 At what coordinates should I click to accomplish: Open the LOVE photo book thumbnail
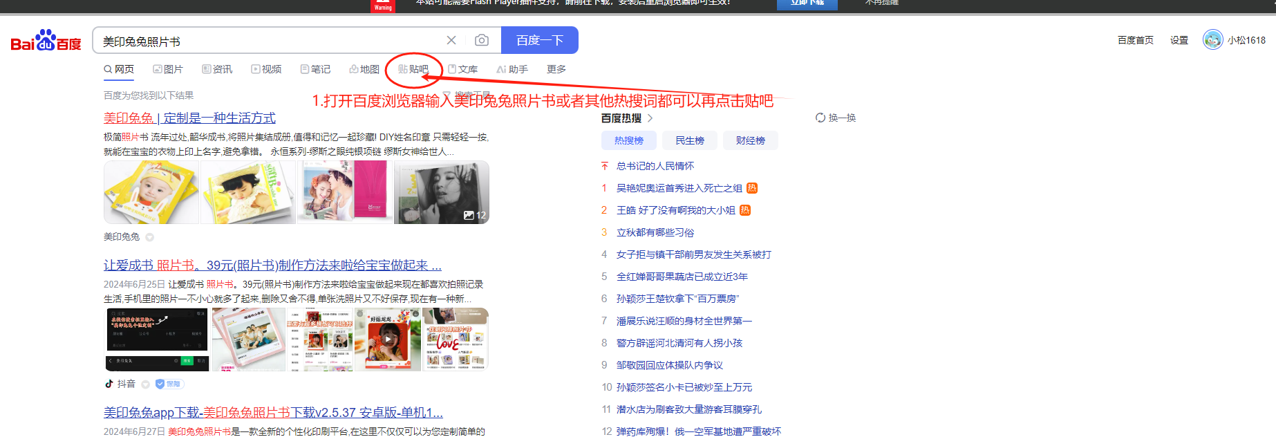[456, 340]
